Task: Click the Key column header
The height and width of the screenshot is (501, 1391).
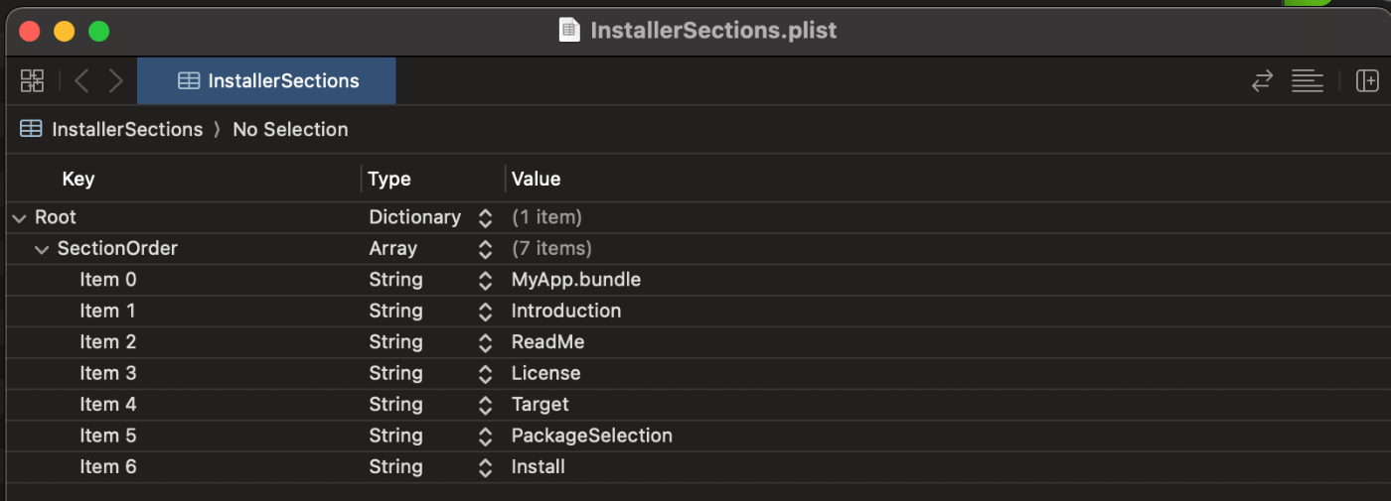Action: [x=78, y=180]
